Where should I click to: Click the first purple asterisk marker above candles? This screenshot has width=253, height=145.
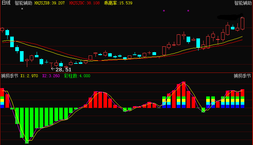[164, 11]
